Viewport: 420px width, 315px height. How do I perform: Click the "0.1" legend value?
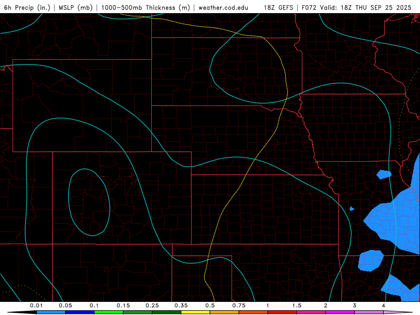[94, 306]
